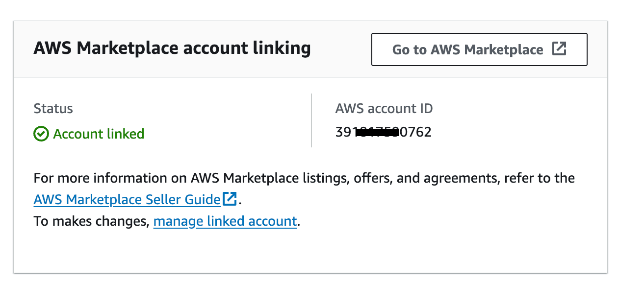Click the external-launch icon inside the top-right button
The height and width of the screenshot is (283, 619).
click(x=560, y=49)
